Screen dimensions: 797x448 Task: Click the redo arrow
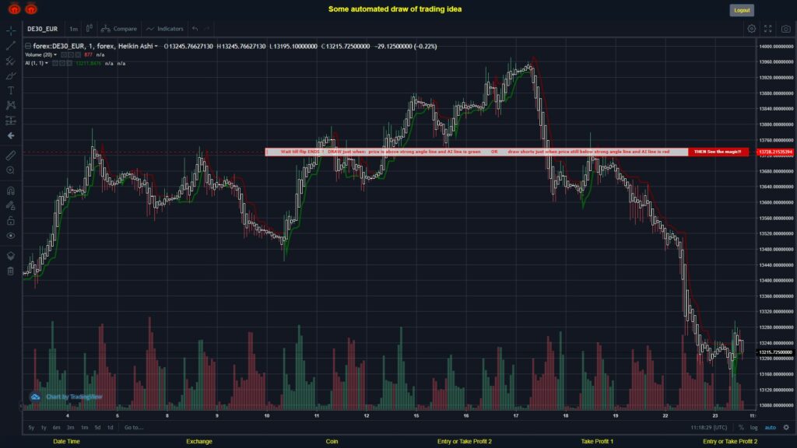point(207,29)
